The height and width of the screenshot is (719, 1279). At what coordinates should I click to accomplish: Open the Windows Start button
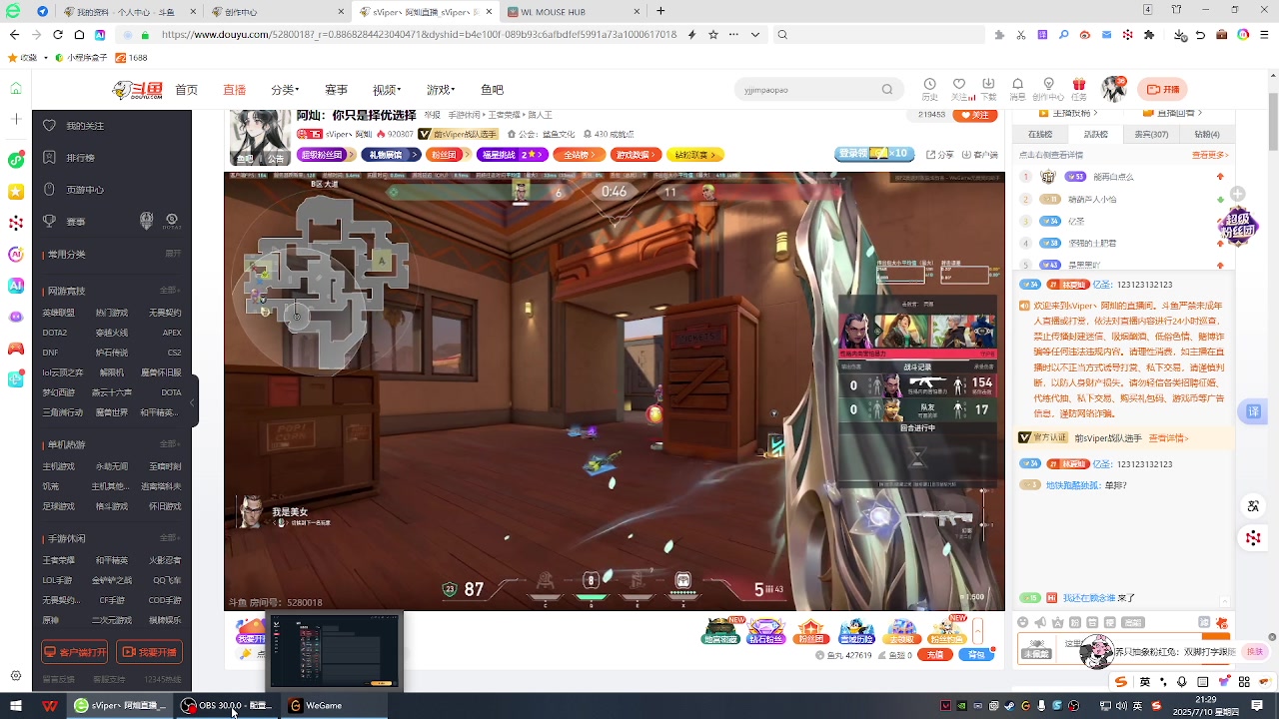[16, 705]
